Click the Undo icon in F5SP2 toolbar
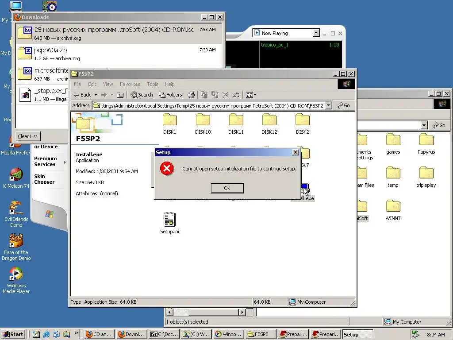Viewport: 453px width, 340px height. coord(236,95)
